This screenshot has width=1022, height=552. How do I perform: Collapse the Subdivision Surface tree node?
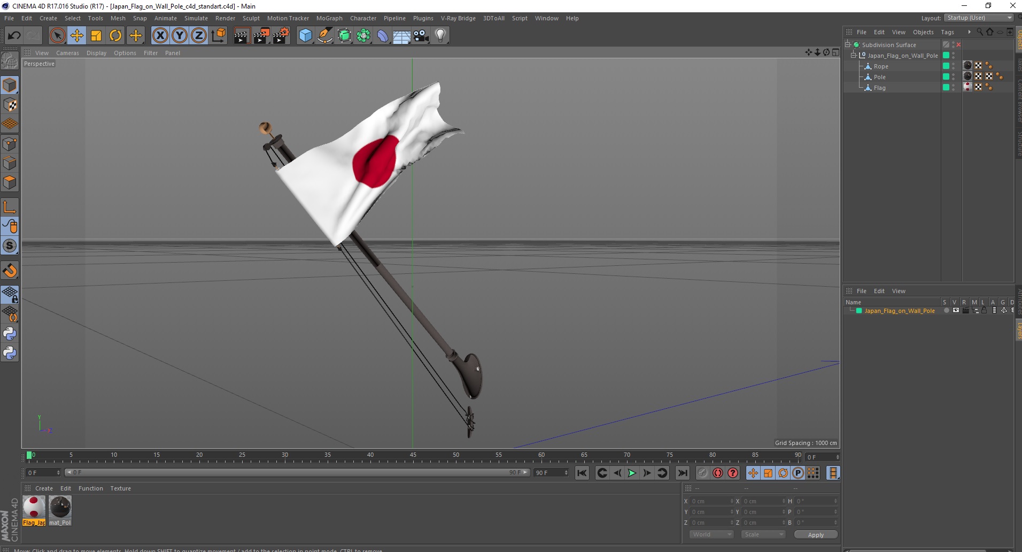[848, 45]
